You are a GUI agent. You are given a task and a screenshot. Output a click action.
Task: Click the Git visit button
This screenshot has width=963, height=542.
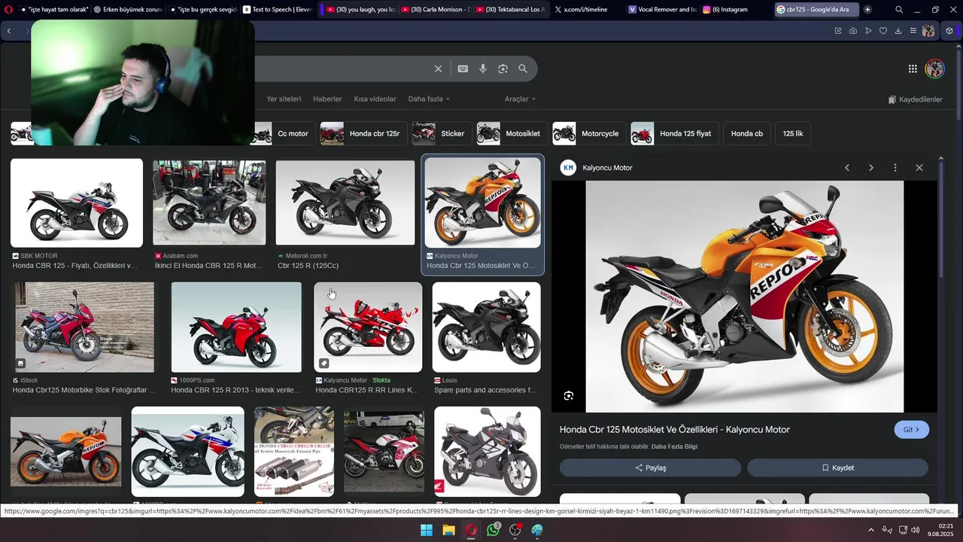point(911,430)
